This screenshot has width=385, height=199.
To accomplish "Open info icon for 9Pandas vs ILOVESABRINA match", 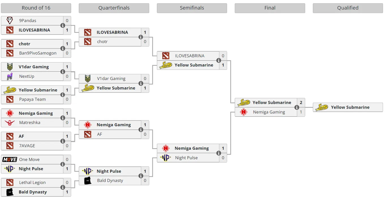I will (63, 25).
